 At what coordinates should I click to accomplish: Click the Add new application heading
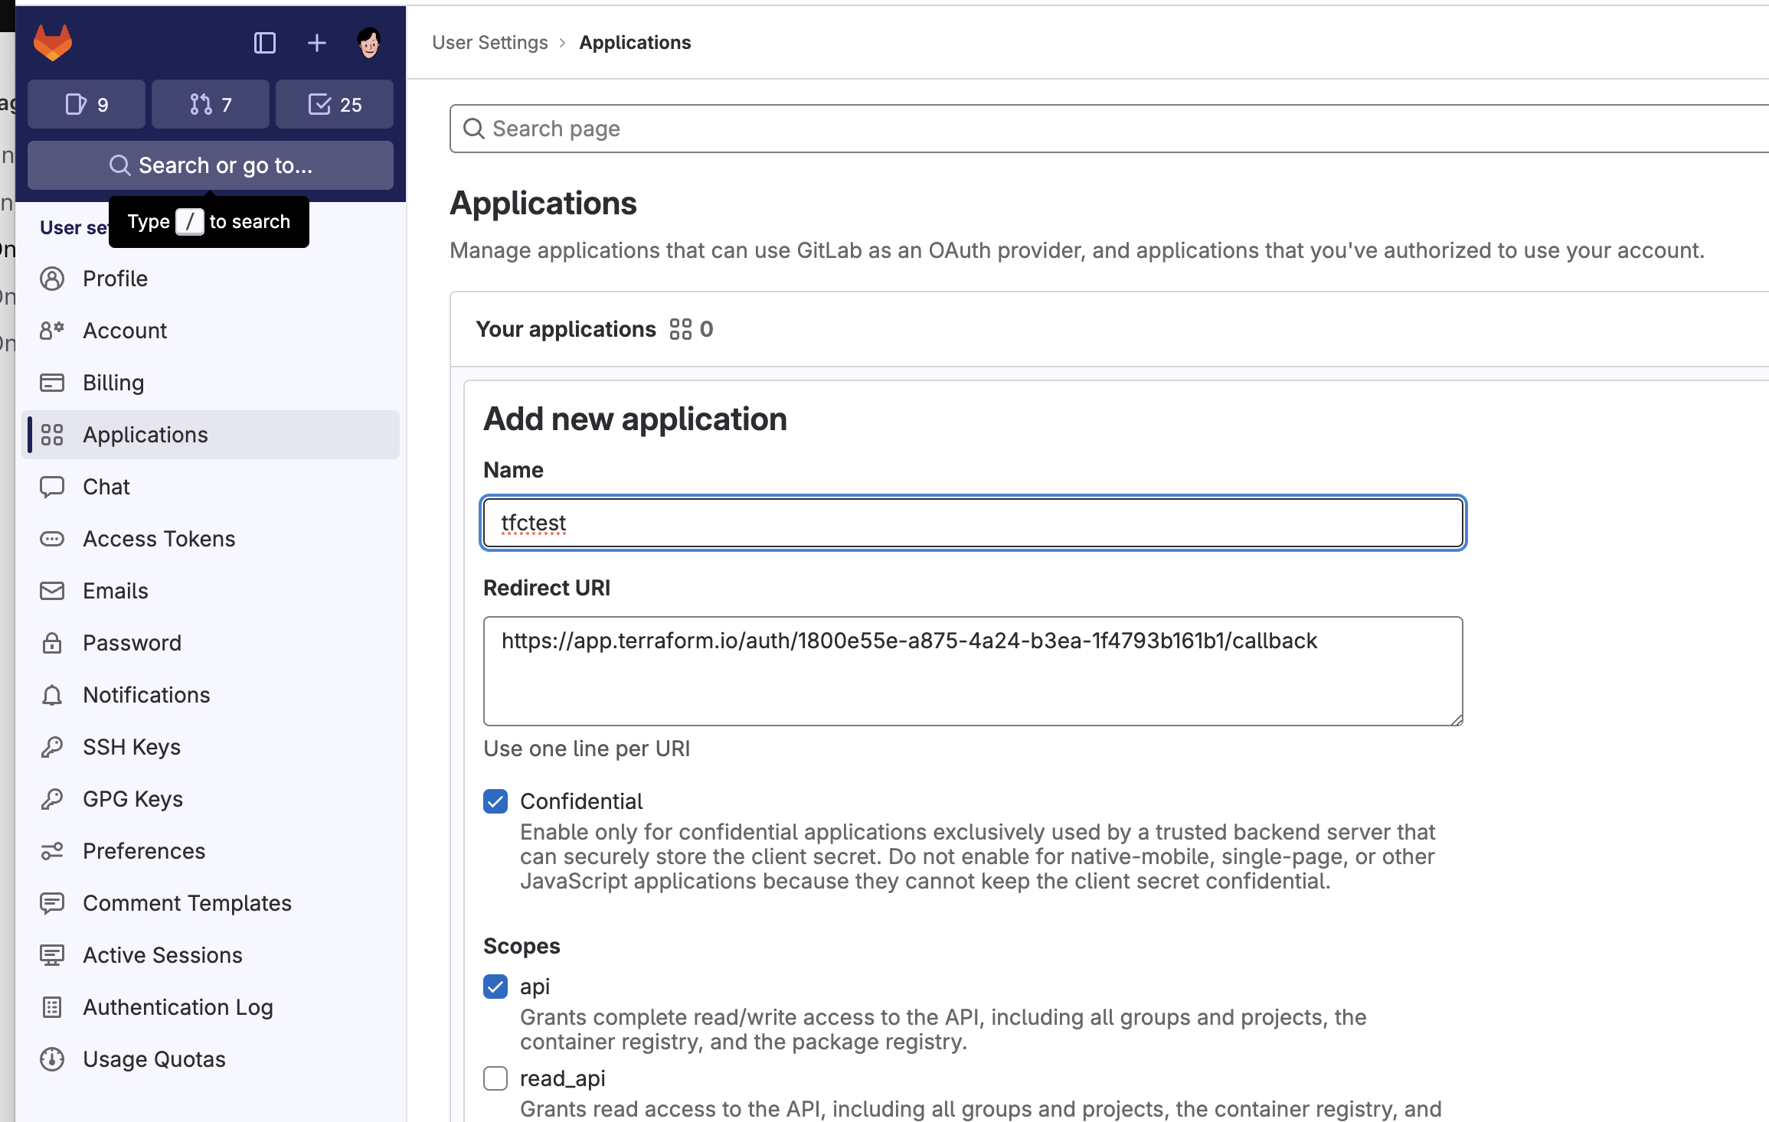[x=635, y=419]
